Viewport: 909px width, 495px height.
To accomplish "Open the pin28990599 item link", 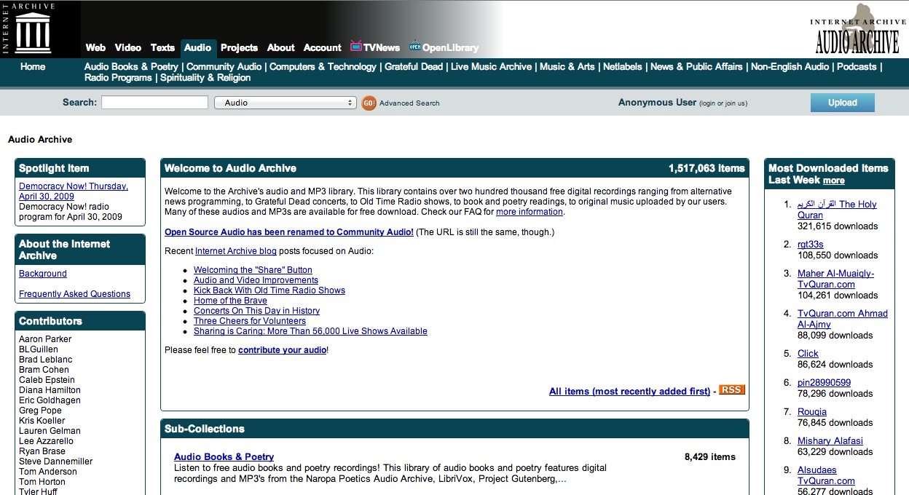I will tap(824, 383).
